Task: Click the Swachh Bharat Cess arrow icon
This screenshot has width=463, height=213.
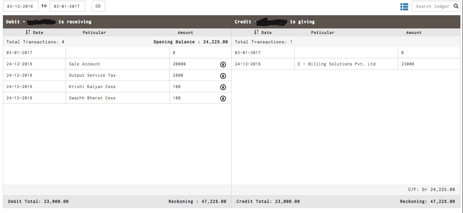Action: click(x=223, y=98)
